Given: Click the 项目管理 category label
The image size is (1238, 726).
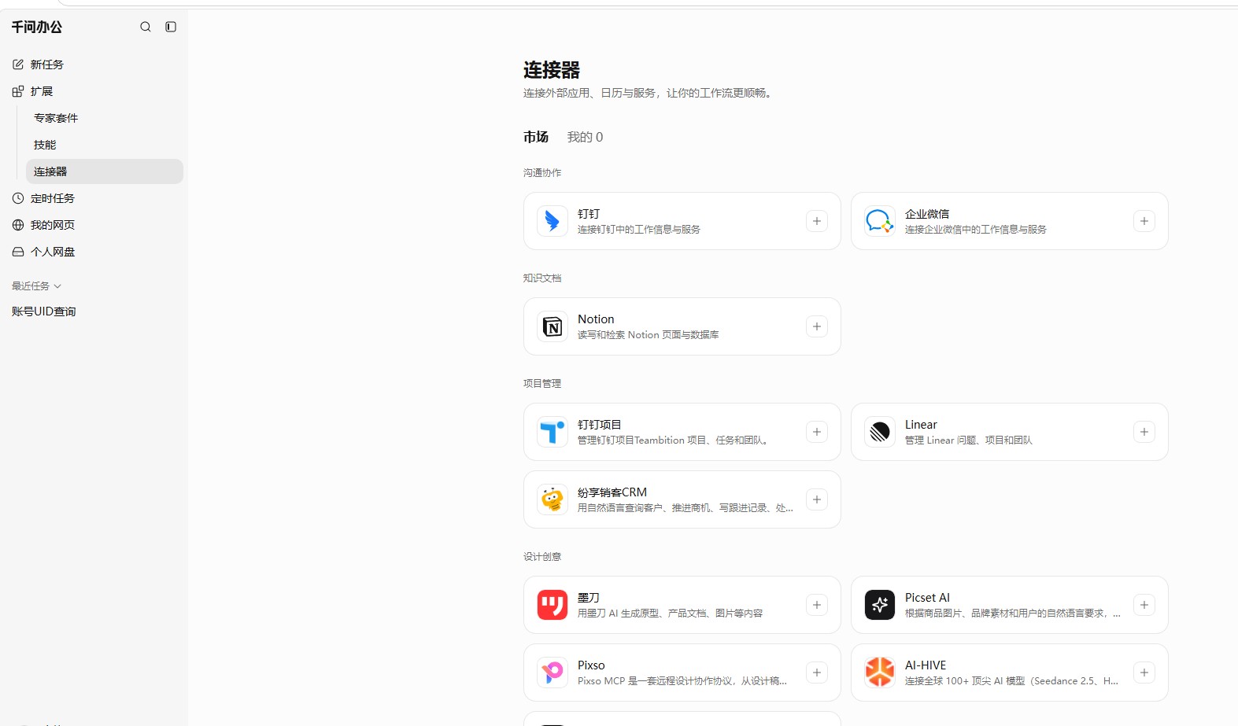Looking at the screenshot, I should click(x=542, y=384).
